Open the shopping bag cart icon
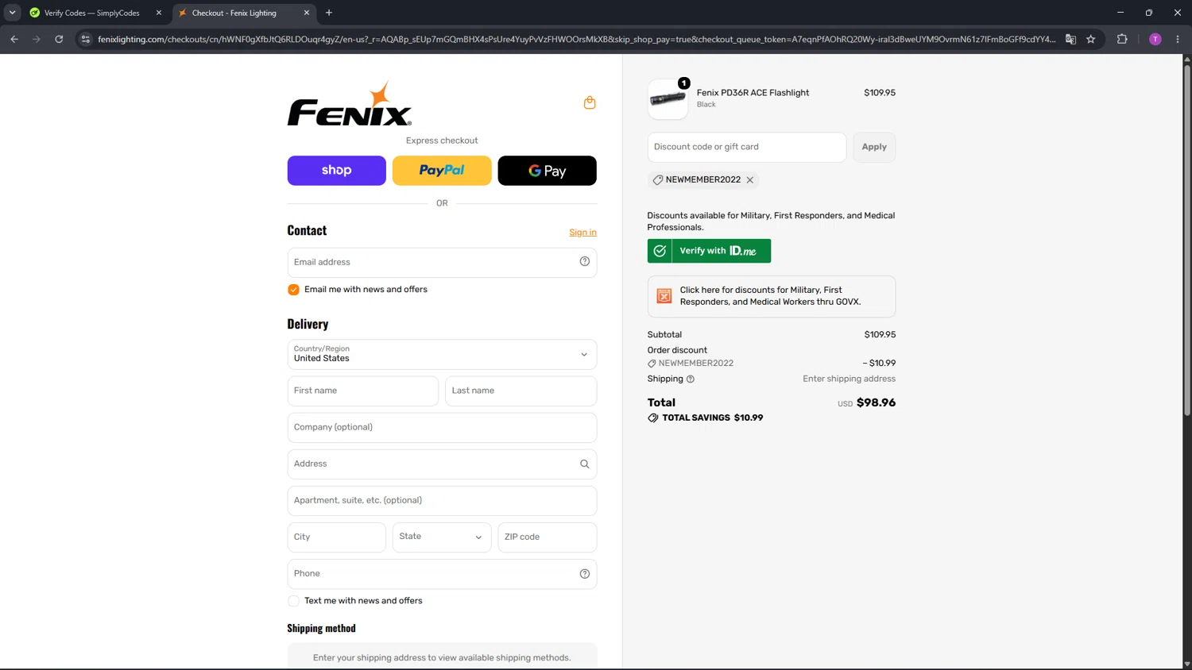Viewport: 1192px width, 670px height. coord(590,102)
